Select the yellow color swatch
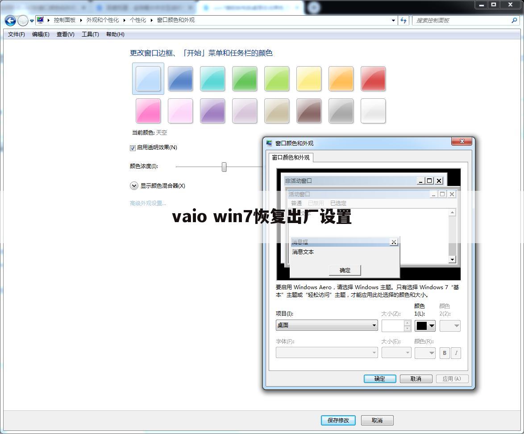 309,79
